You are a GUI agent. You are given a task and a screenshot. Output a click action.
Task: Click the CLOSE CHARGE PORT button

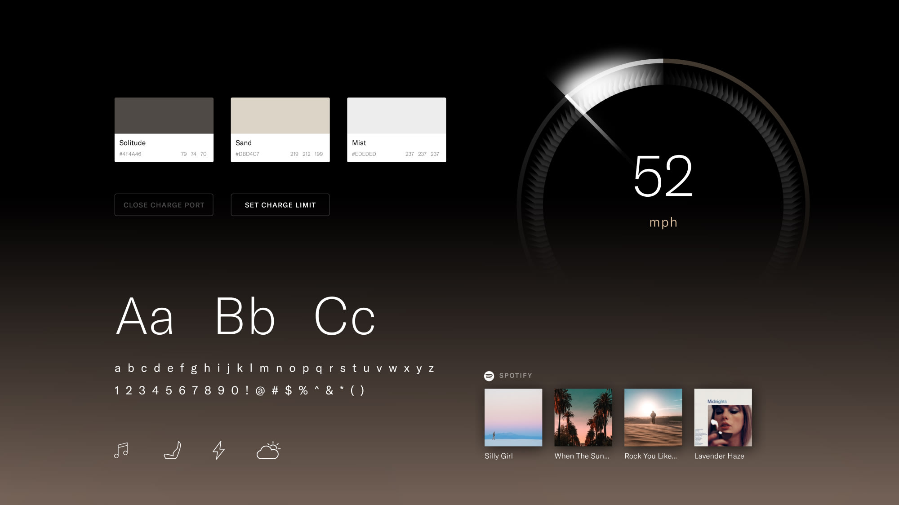(164, 205)
